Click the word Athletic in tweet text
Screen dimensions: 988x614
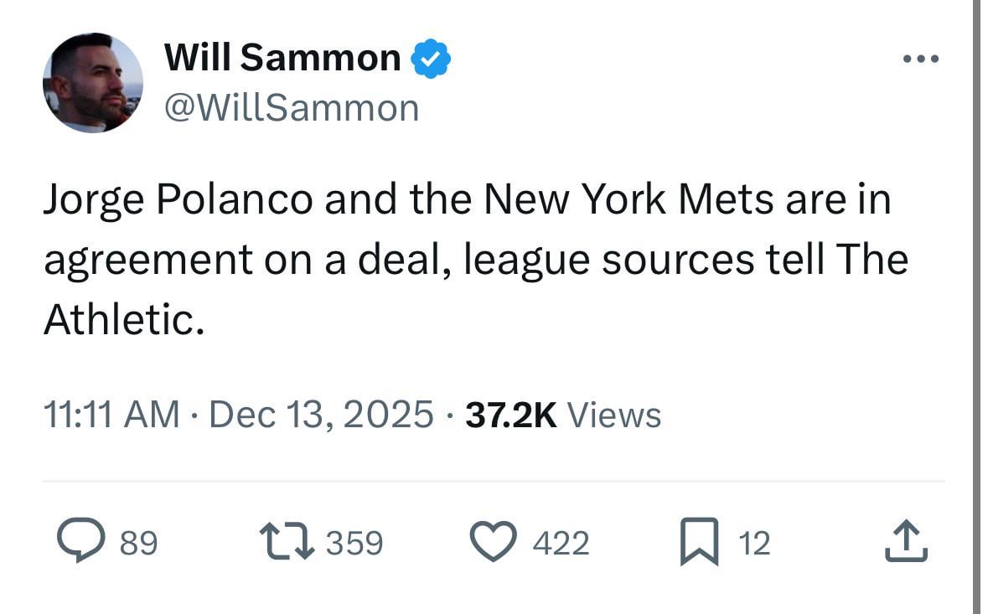coord(122,318)
